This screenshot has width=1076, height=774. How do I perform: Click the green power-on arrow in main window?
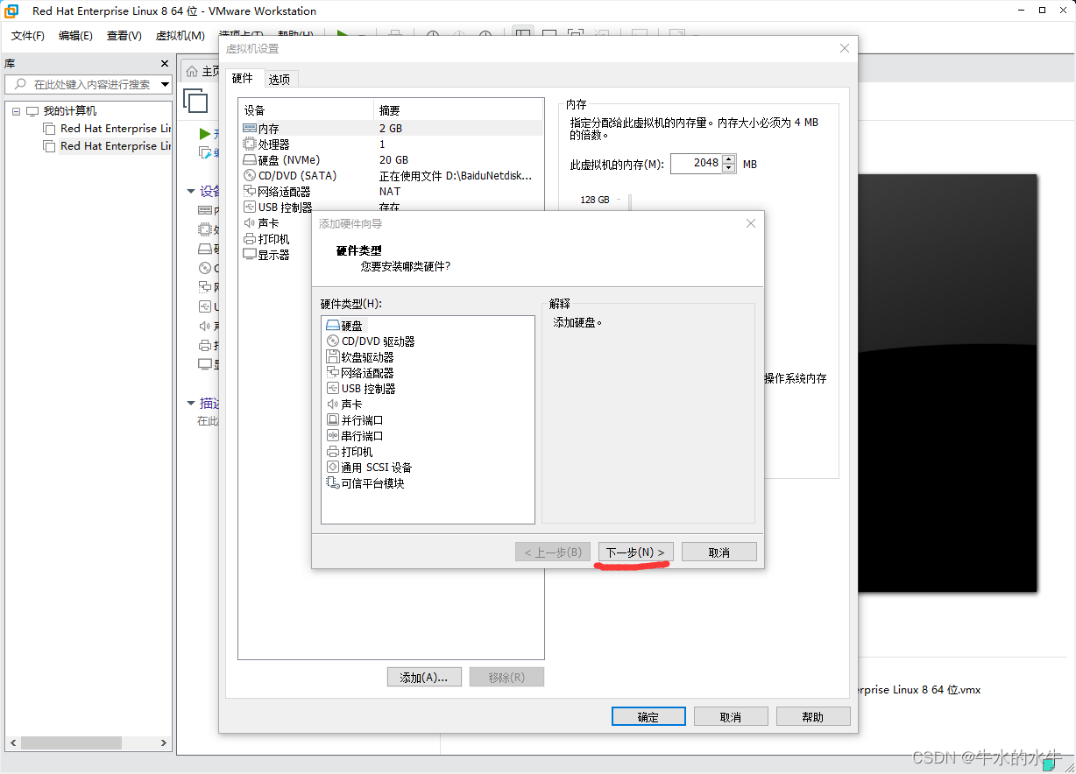(x=205, y=134)
